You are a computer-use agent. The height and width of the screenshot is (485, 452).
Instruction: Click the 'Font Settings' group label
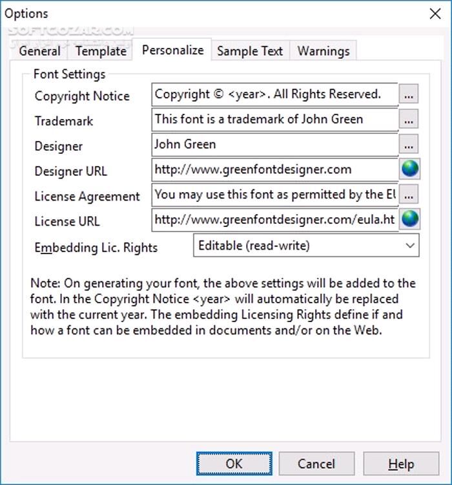click(x=69, y=74)
